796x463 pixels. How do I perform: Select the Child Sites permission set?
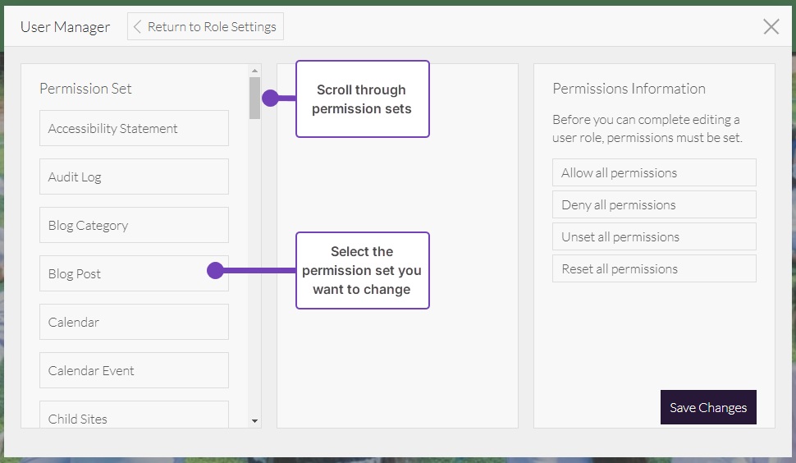pyautogui.click(x=134, y=417)
